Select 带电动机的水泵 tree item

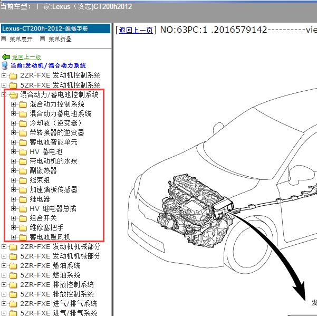point(53,161)
